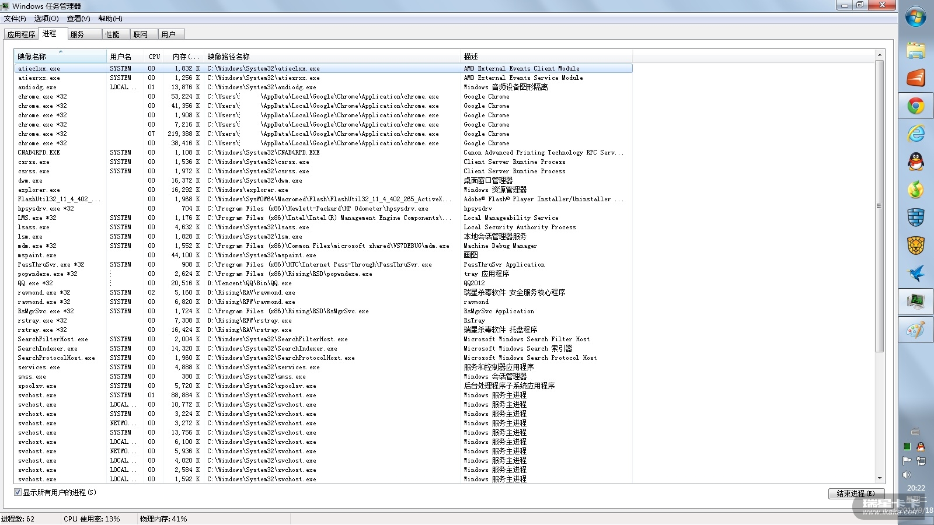Open Windows Explorer from the taskbar
The image size is (934, 525).
(915, 51)
